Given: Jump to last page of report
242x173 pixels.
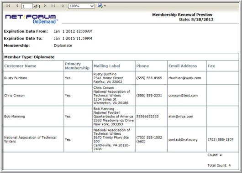Looking at the screenshot, I should [53, 6].
